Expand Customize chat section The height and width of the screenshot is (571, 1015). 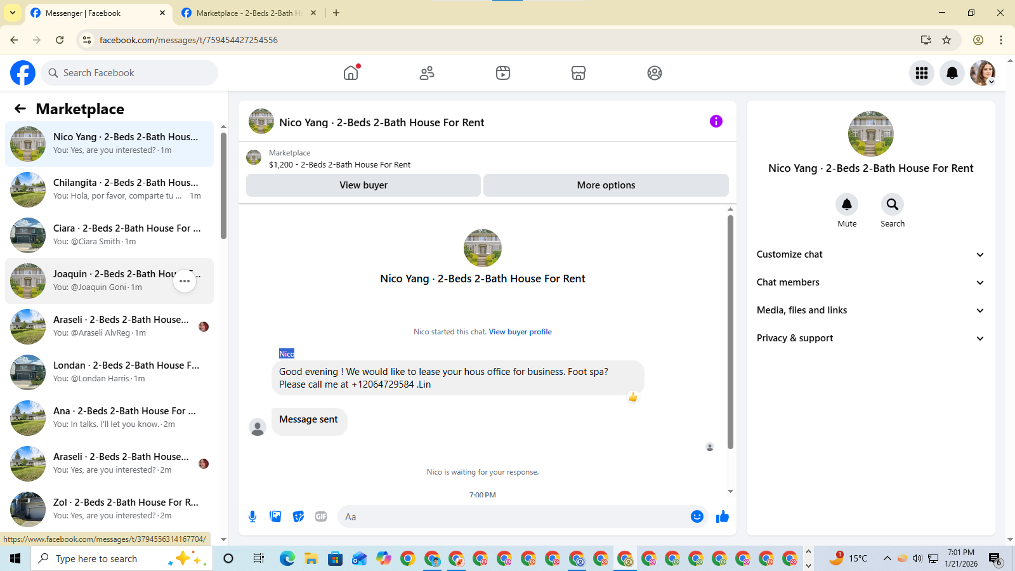click(x=870, y=254)
